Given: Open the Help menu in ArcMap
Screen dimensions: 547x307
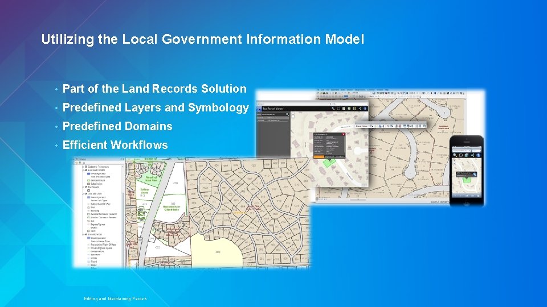Looking at the screenshot, I should (386, 90).
